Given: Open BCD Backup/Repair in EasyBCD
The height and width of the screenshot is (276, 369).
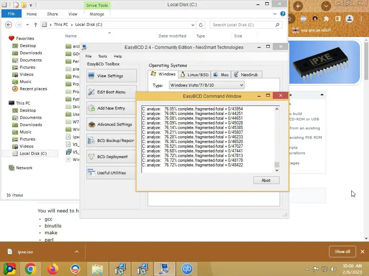Looking at the screenshot, I should click(112, 141).
